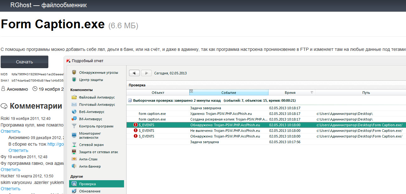Open the IM-Антивирус chat icon

pyautogui.click(x=74, y=119)
